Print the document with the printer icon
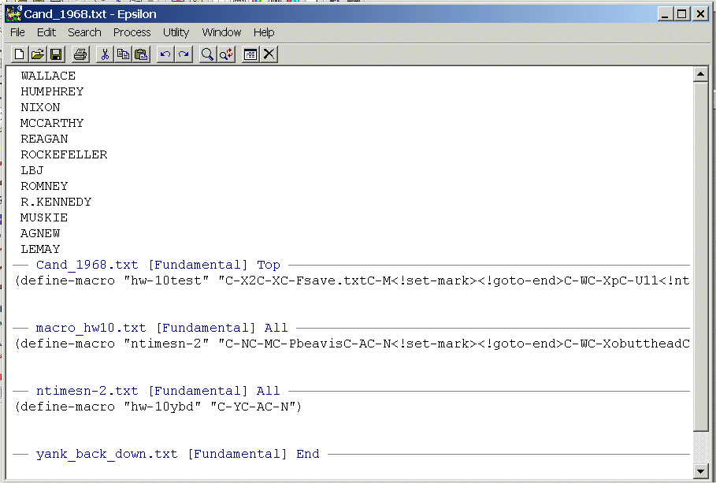The height and width of the screenshot is (483, 716). (x=80, y=54)
